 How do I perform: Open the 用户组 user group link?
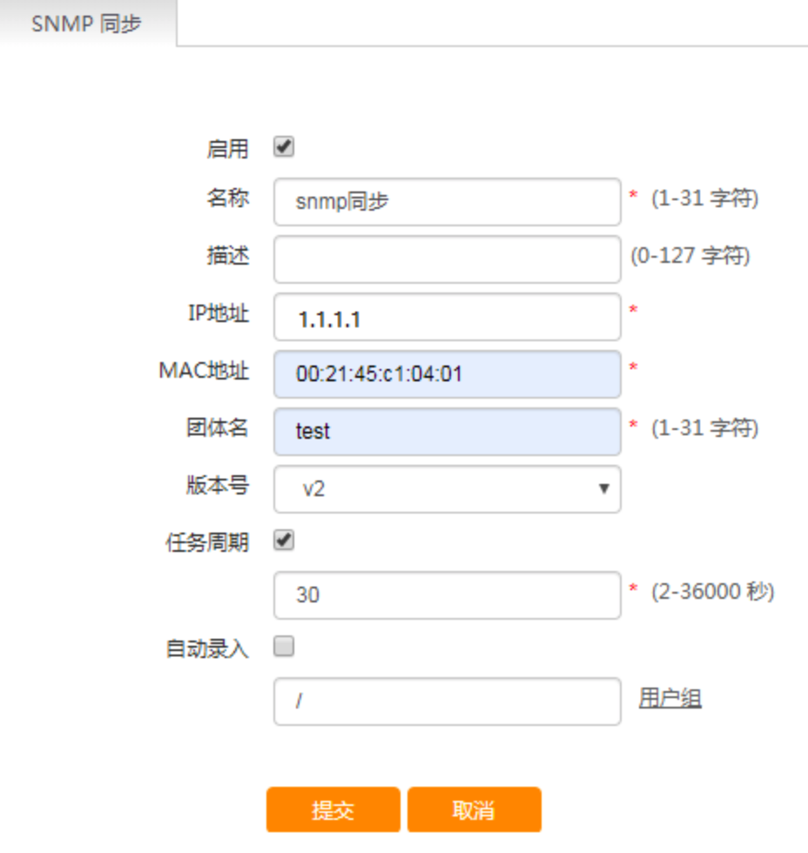(x=670, y=698)
